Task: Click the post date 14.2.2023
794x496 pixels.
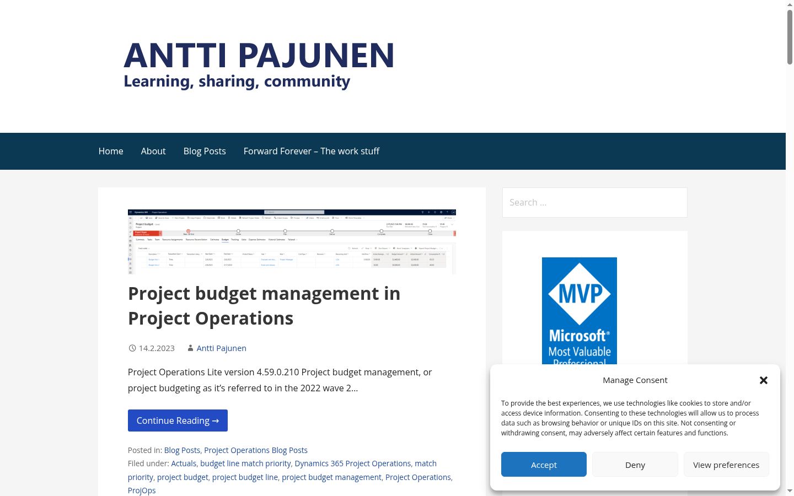Action: tap(157, 348)
